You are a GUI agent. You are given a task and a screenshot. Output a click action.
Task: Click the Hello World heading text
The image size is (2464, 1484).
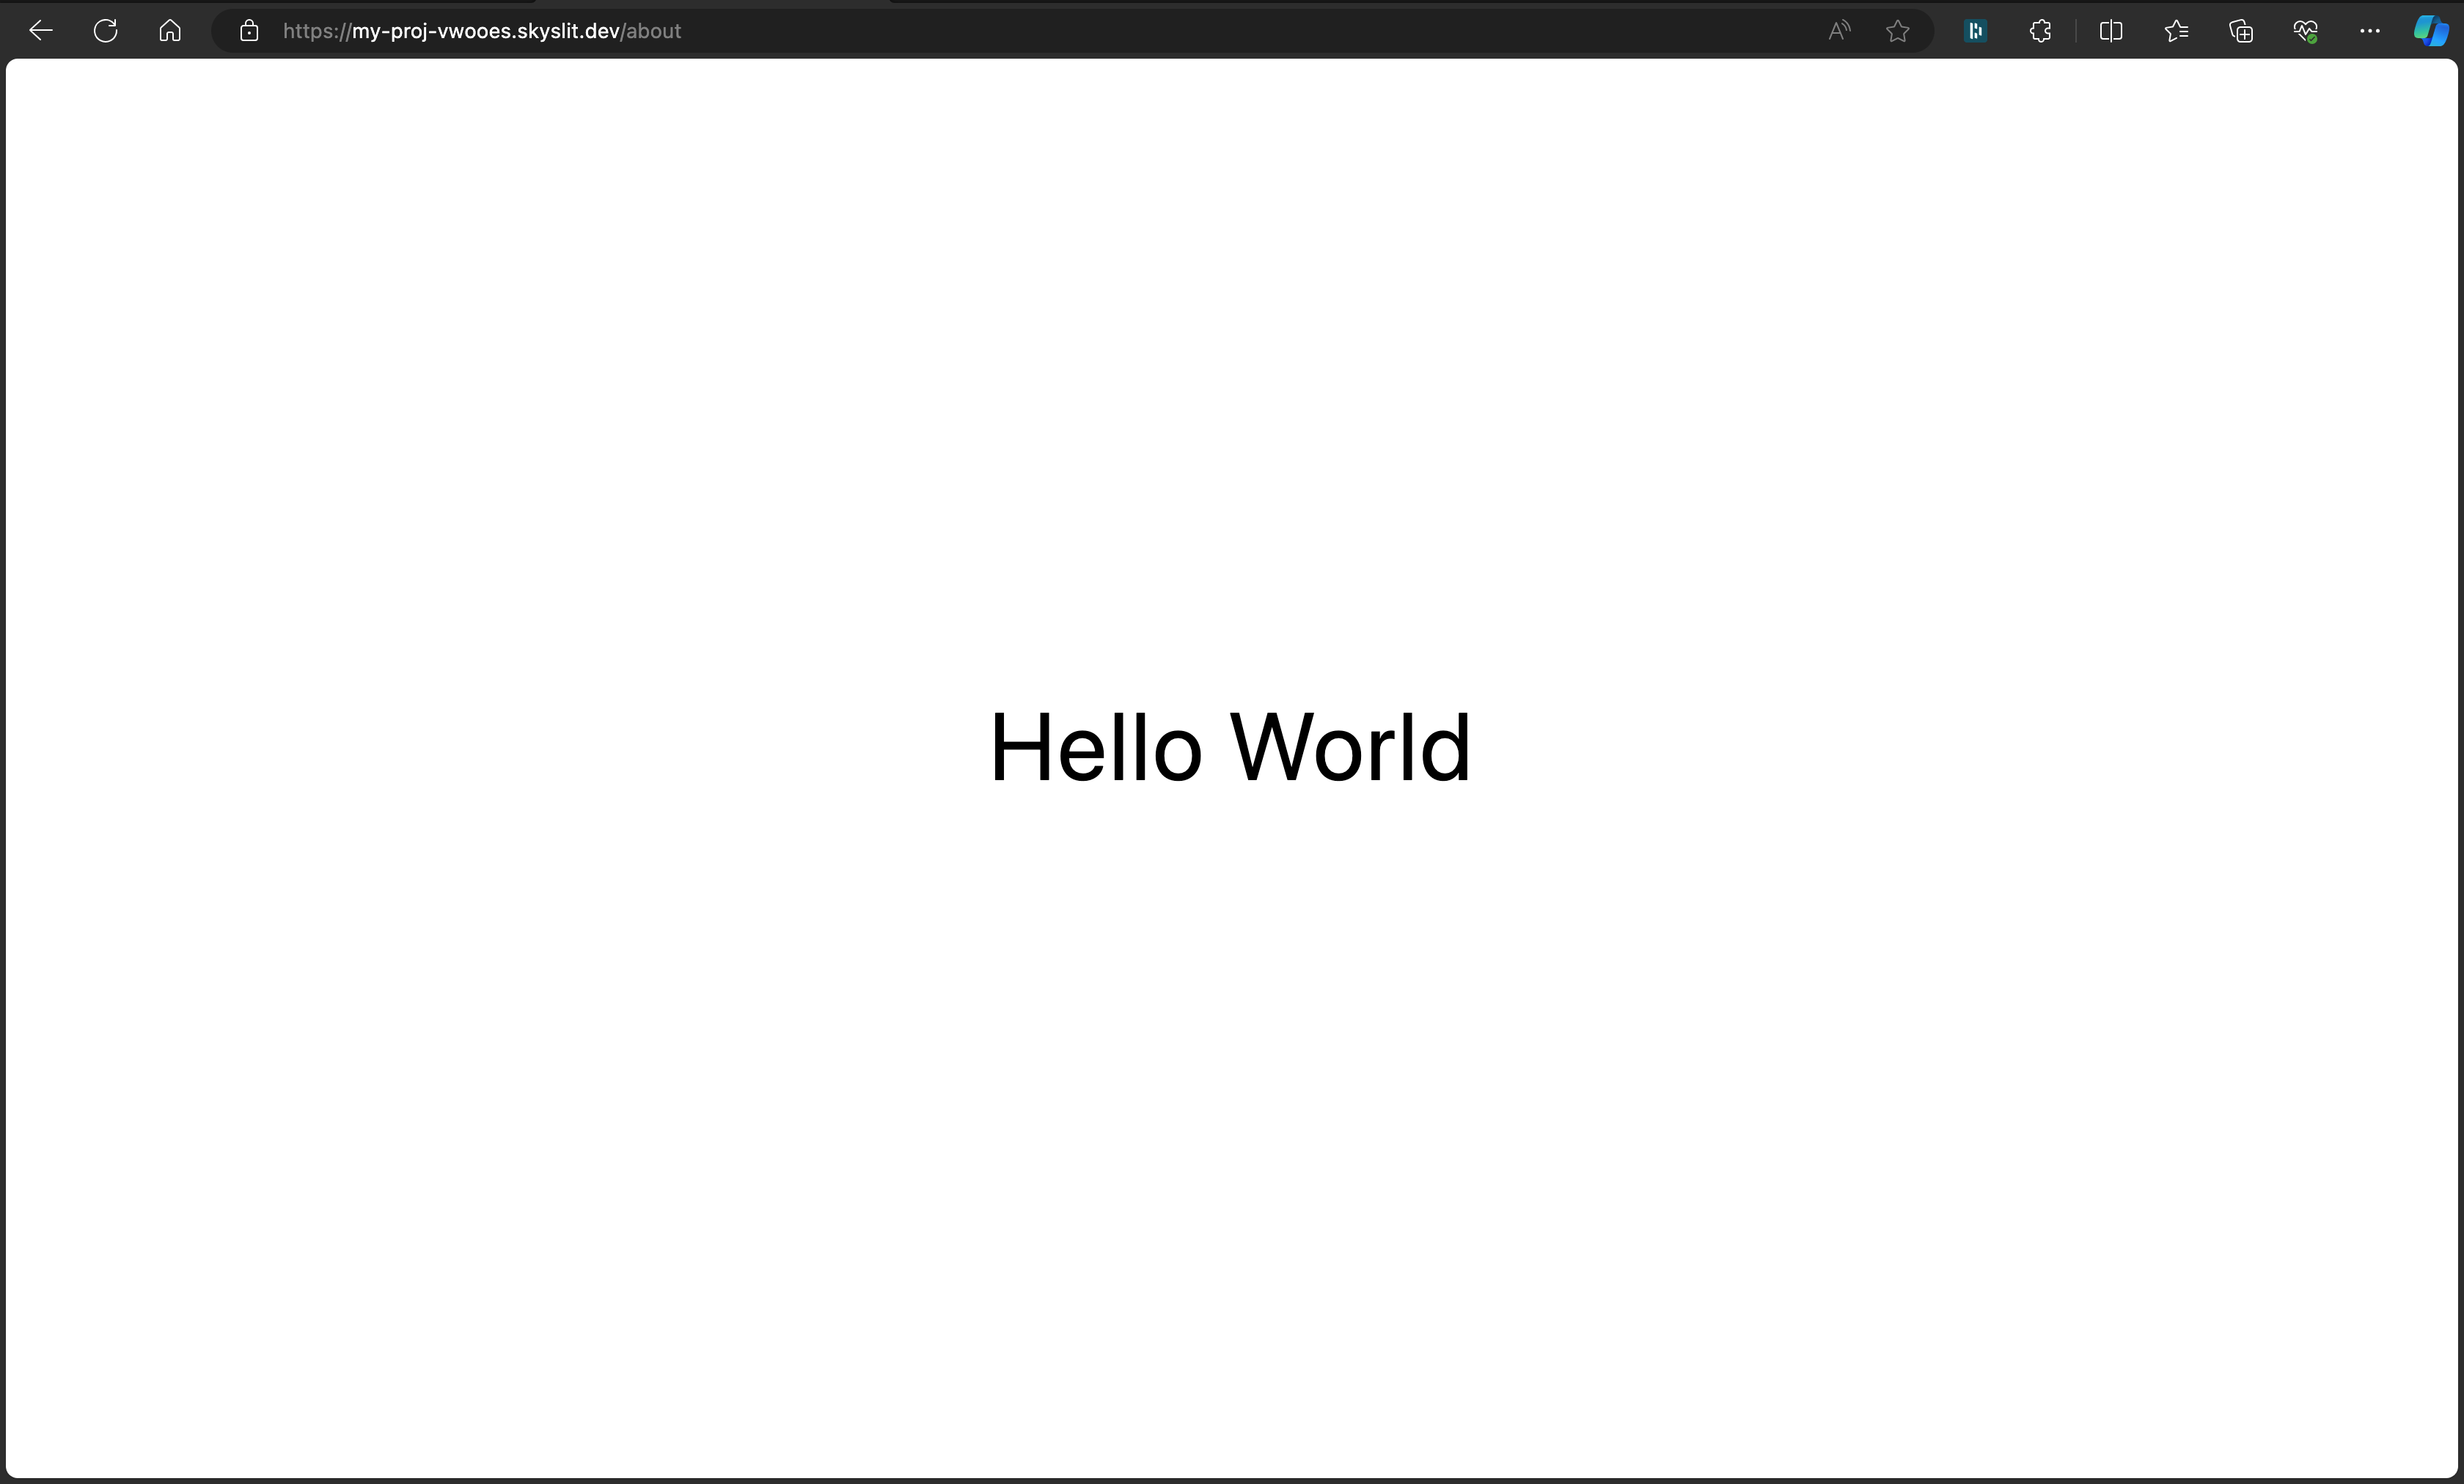point(1230,747)
